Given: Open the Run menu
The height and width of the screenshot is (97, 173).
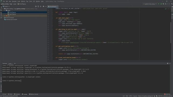Looking at the screenshot, I should tap(27, 1).
